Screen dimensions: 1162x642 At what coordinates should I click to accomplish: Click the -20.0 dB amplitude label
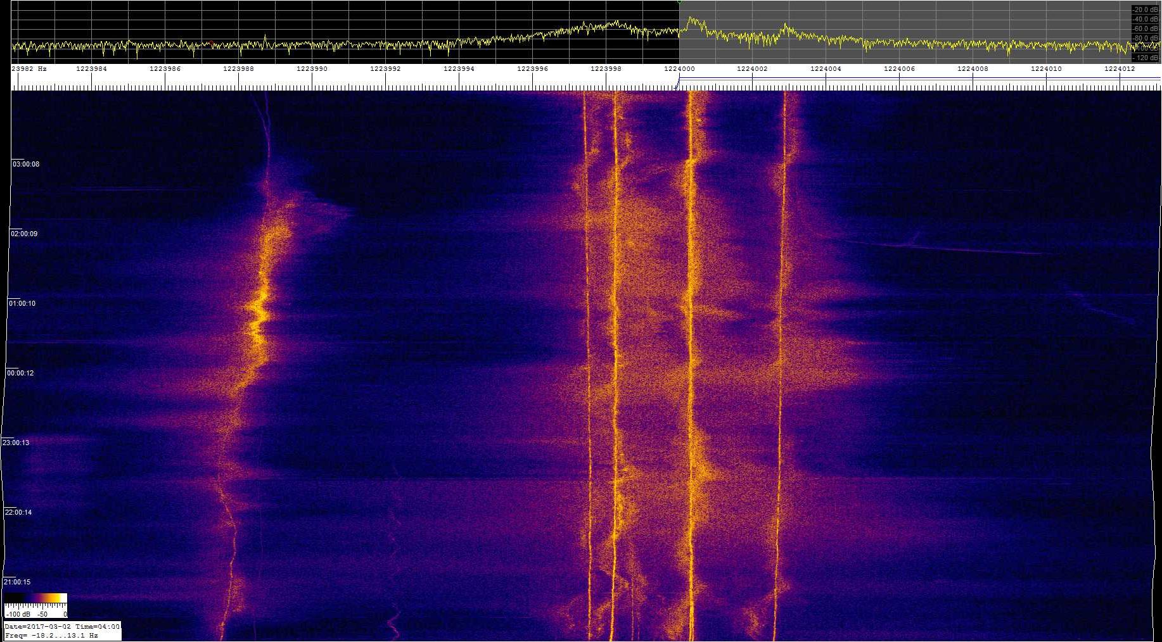pyautogui.click(x=1146, y=9)
